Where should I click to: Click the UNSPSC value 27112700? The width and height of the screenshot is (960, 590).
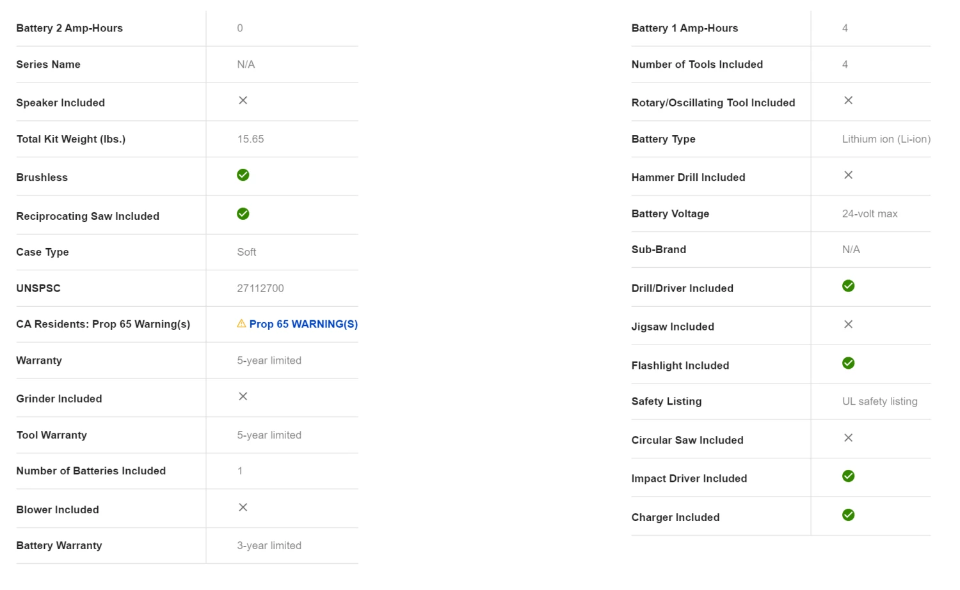click(x=260, y=288)
